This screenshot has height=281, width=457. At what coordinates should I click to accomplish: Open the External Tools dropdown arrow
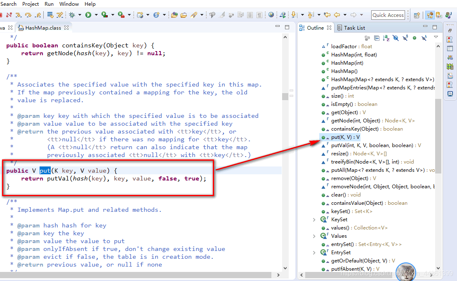pyautogui.click(x=129, y=15)
